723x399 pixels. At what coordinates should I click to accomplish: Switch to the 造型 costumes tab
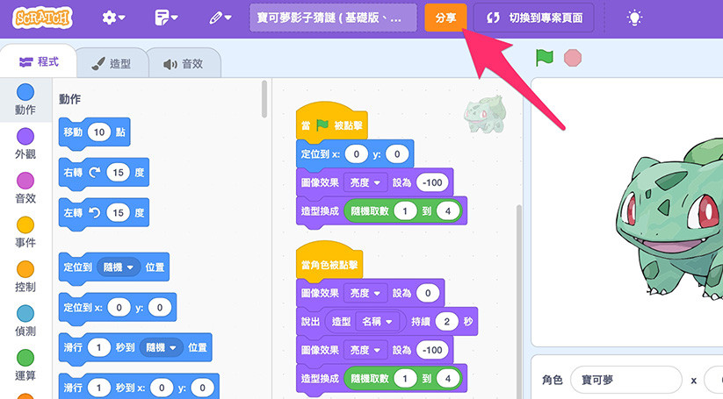click(x=112, y=63)
